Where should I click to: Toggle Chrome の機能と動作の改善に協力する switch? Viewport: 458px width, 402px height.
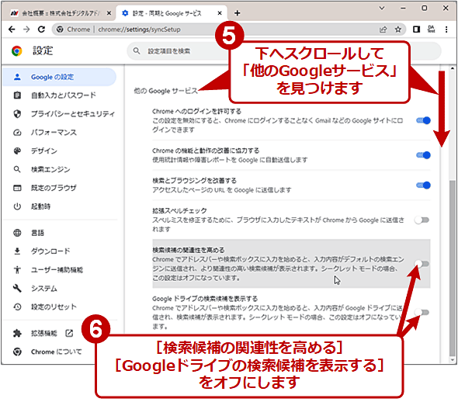tap(423, 155)
